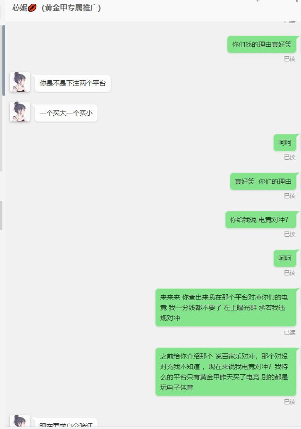Select the long message starting with 来来来
Image resolution: width=301 pixels, height=429 pixels.
[x=226, y=308]
